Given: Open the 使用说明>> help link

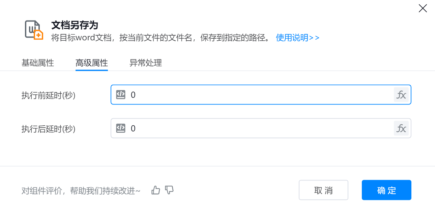Looking at the screenshot, I should [297, 38].
